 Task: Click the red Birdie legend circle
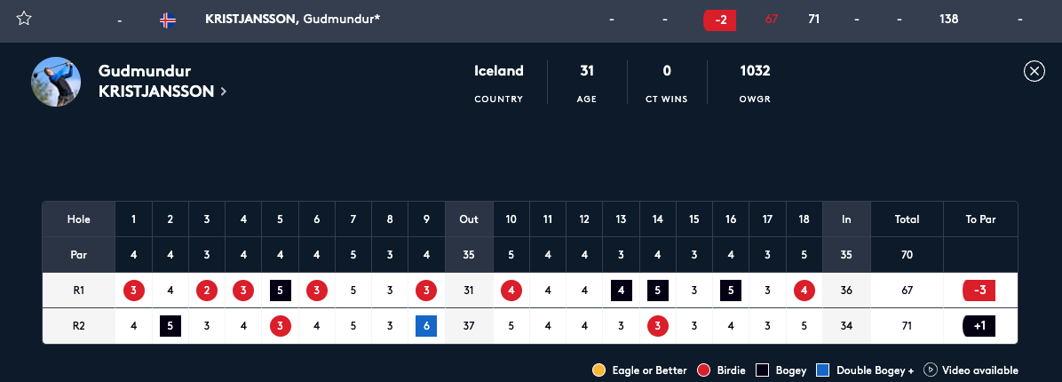704,370
